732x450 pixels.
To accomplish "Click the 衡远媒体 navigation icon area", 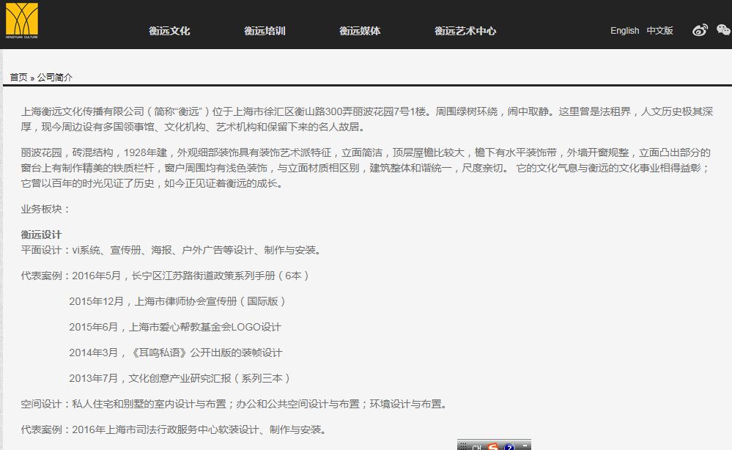I will [x=361, y=31].
